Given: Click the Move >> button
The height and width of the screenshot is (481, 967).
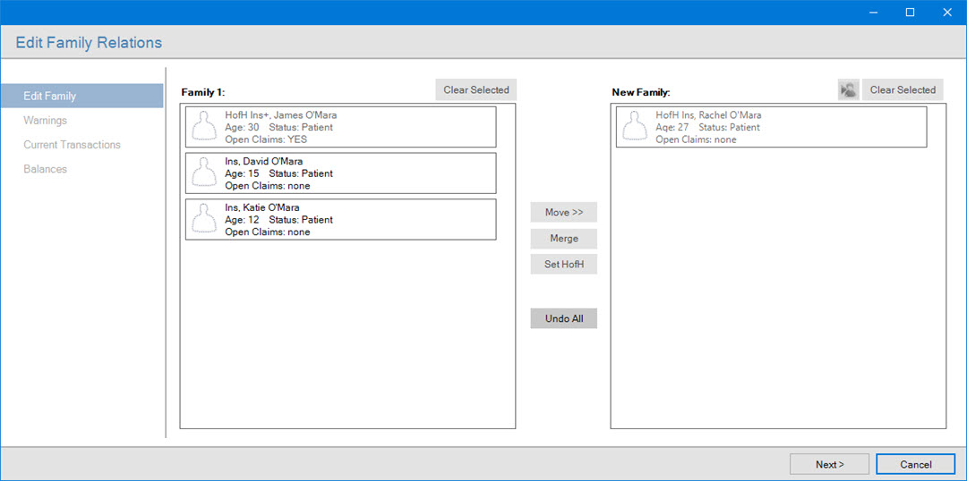Looking at the screenshot, I should (563, 213).
